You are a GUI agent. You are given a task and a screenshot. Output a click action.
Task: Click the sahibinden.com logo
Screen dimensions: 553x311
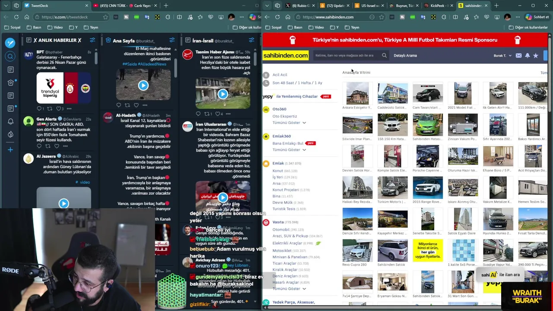pos(286,55)
